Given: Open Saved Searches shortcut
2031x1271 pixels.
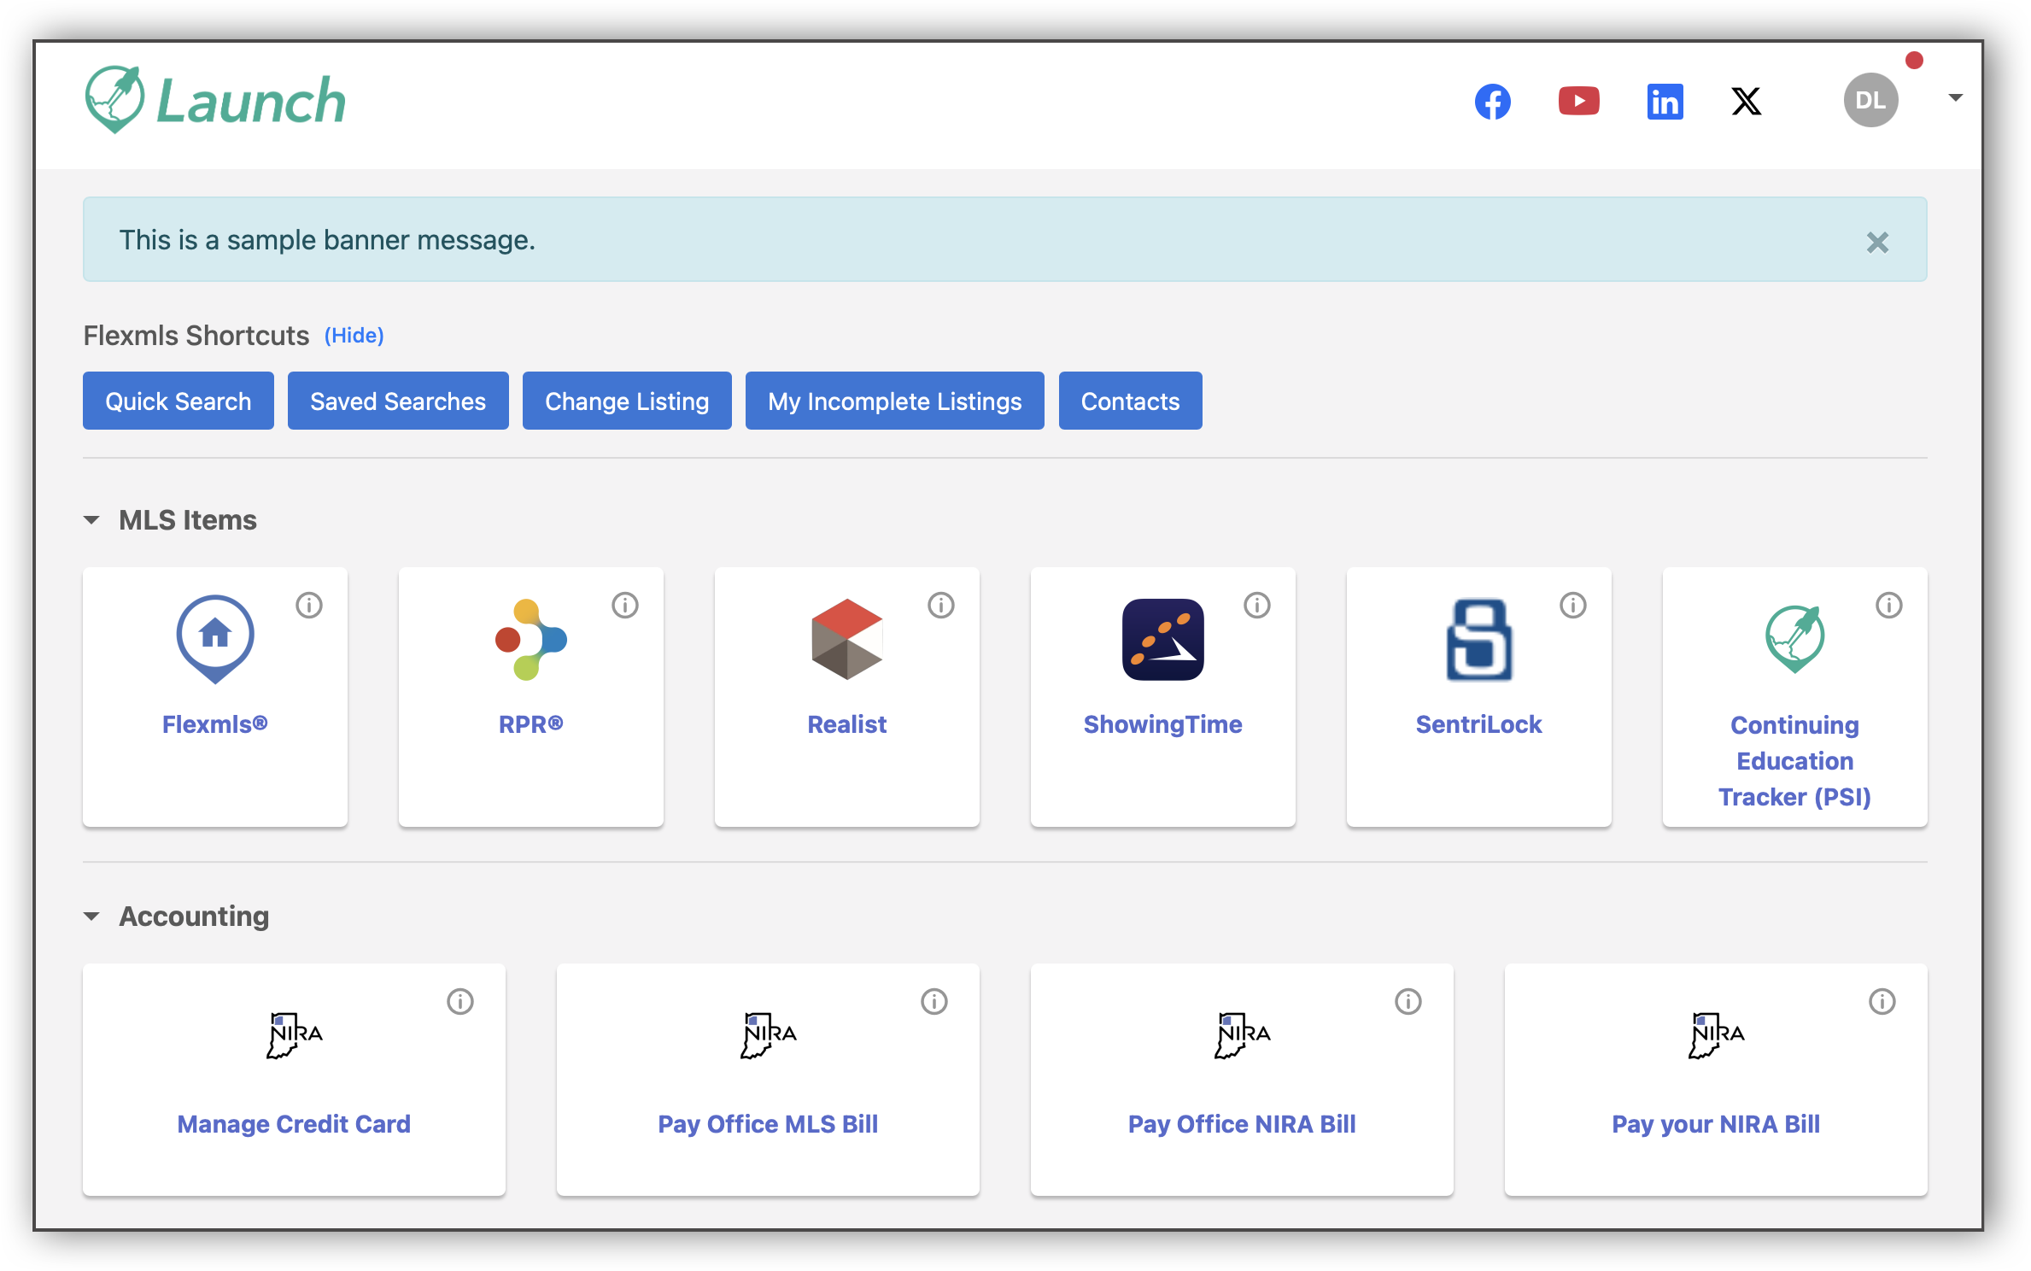Looking at the screenshot, I should coord(397,401).
